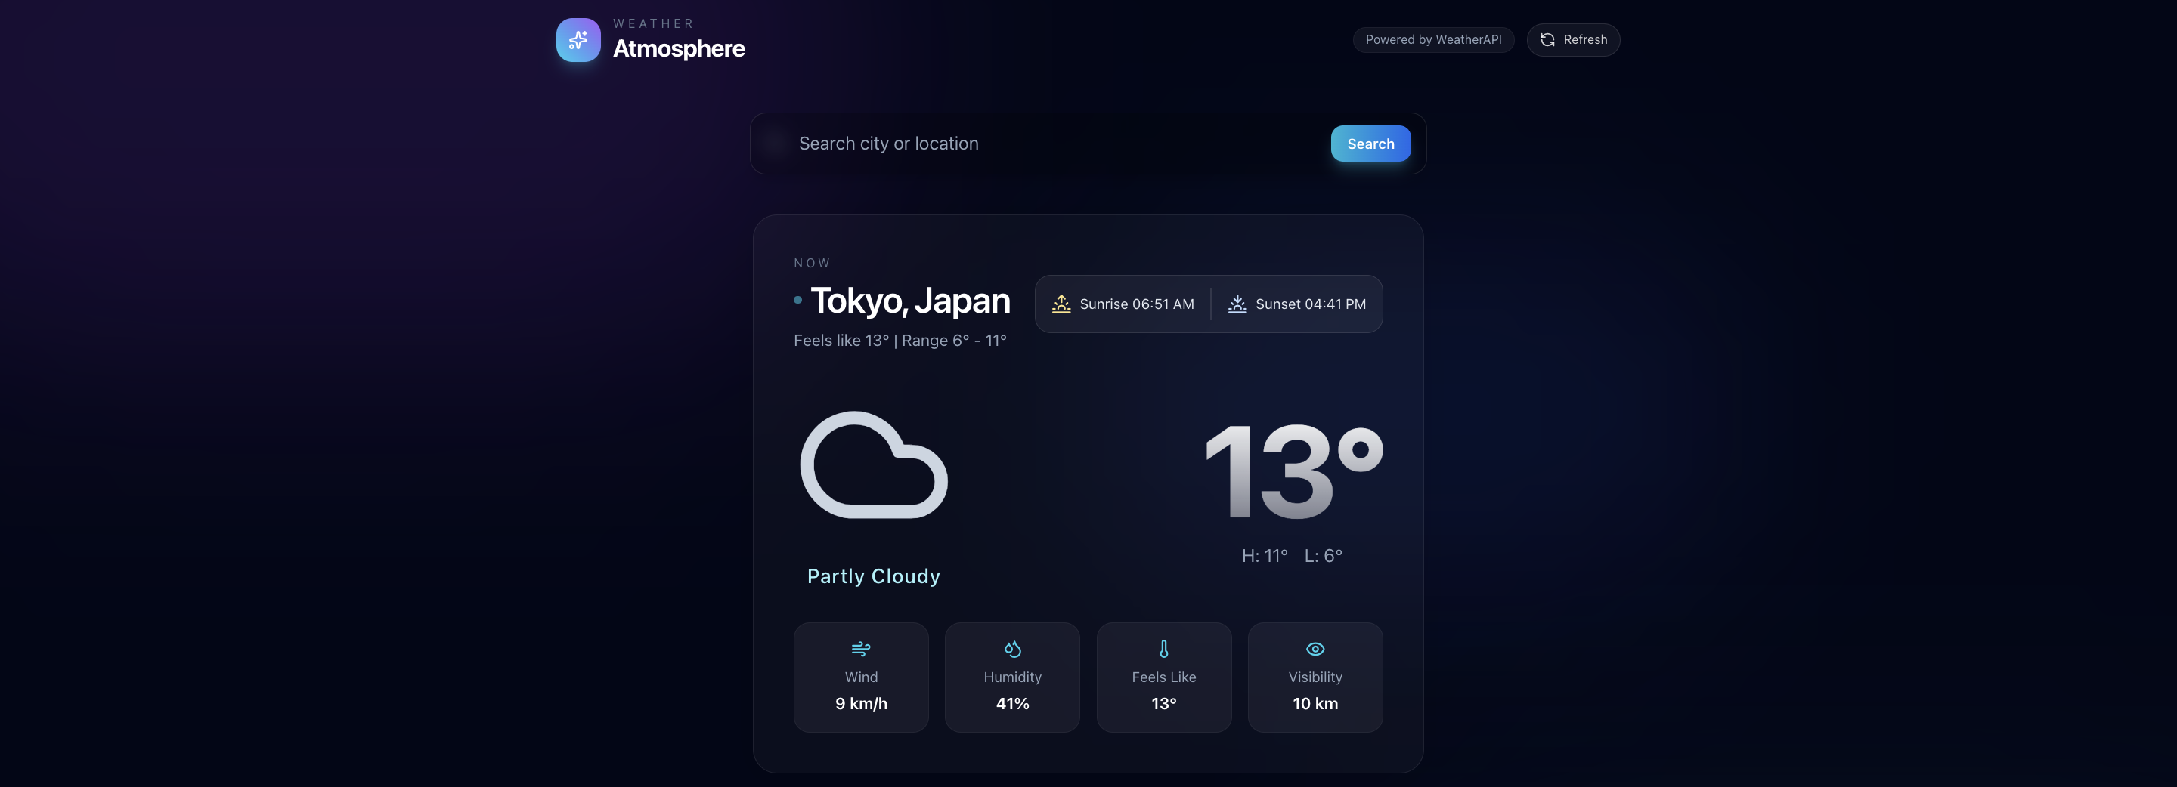Click the Wind stat card
The image size is (2177, 787).
861,677
